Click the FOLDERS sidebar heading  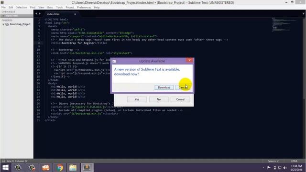[x=7, y=20]
